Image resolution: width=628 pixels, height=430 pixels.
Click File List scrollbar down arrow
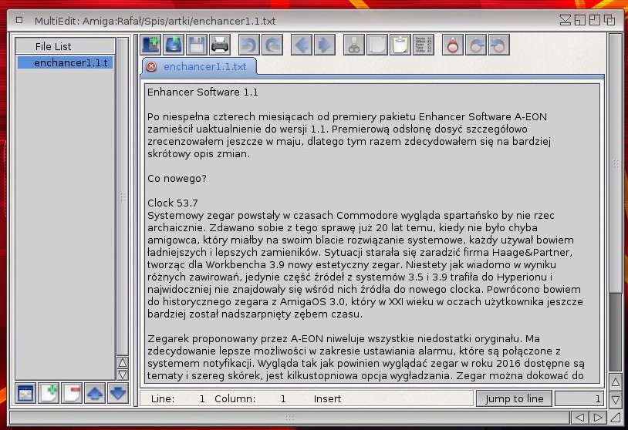tap(123, 375)
